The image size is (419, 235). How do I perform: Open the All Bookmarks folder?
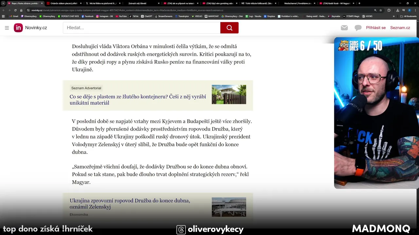coord(408,16)
